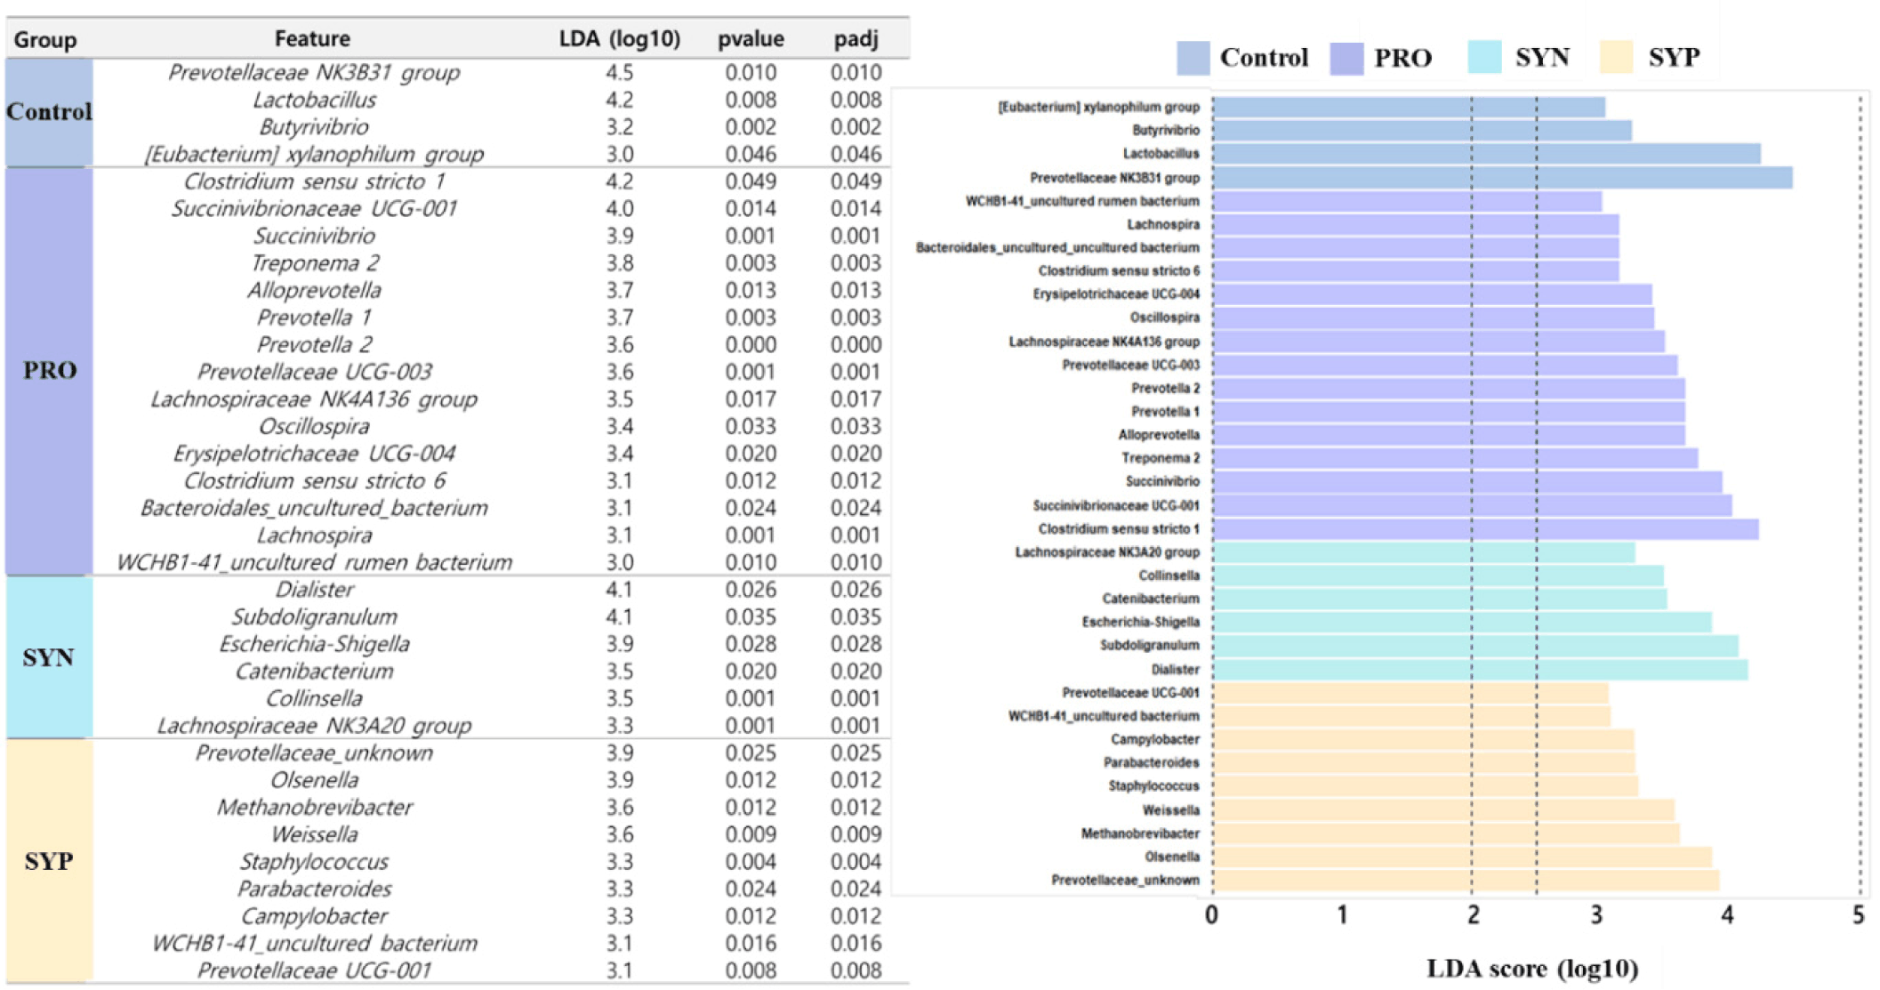Select Bacteroidales_uncultured_bacterium table row name
The width and height of the screenshot is (1880, 990).
coord(314,508)
